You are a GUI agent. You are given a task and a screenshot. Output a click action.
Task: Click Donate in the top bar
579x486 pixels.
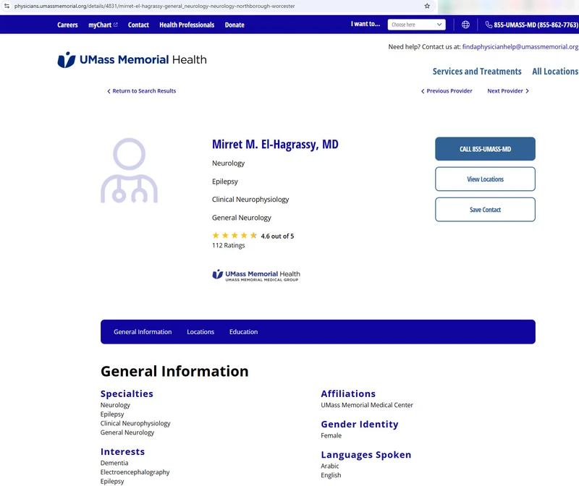[234, 25]
